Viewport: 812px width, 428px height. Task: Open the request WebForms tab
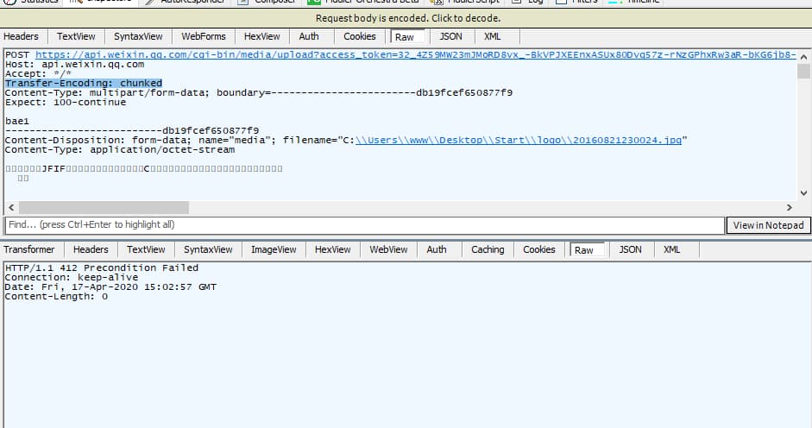[204, 36]
